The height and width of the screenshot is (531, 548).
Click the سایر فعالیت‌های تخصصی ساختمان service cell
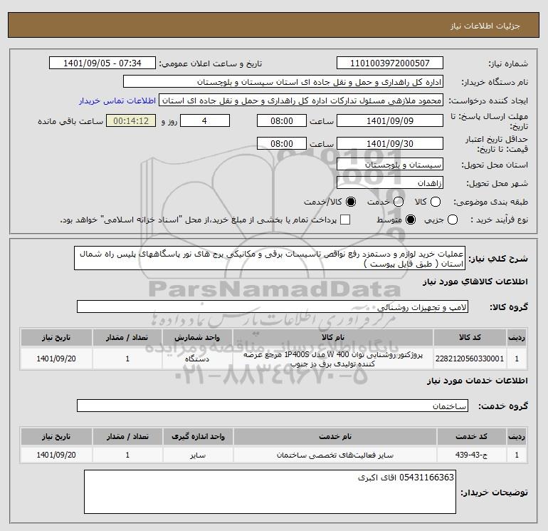point(334,455)
